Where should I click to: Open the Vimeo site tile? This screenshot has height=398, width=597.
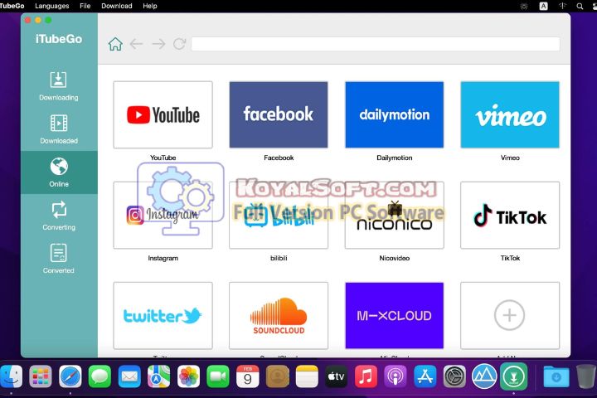pos(510,114)
